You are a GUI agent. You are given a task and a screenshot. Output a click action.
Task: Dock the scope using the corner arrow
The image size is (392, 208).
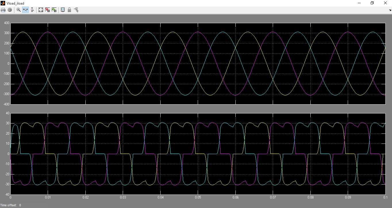click(390, 10)
